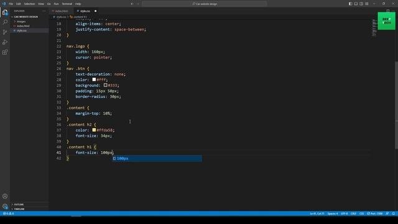Open the Run and Debug view
The width and height of the screenshot is (398, 224).
pyautogui.click(x=5, y=42)
